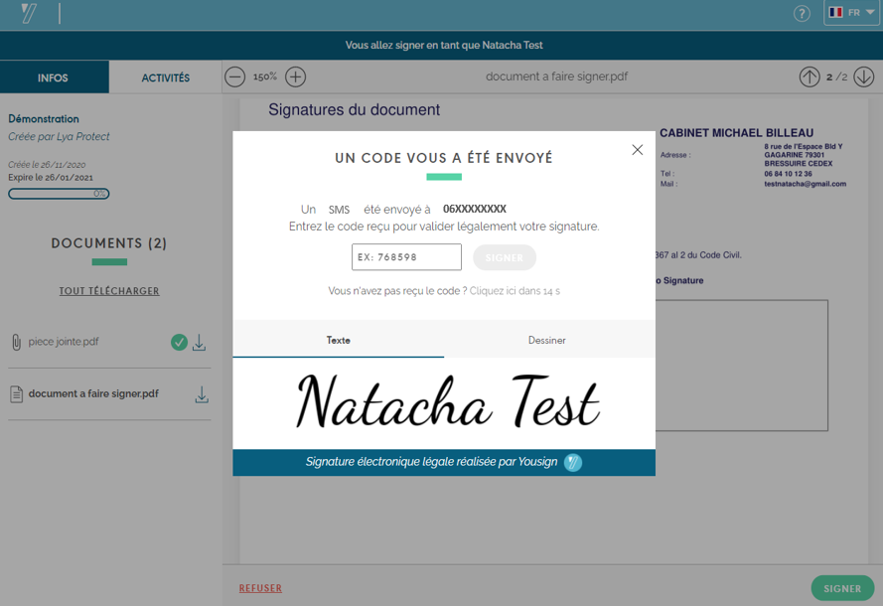Open the help question mark icon
Screen dimensions: 883x606
pos(802,14)
